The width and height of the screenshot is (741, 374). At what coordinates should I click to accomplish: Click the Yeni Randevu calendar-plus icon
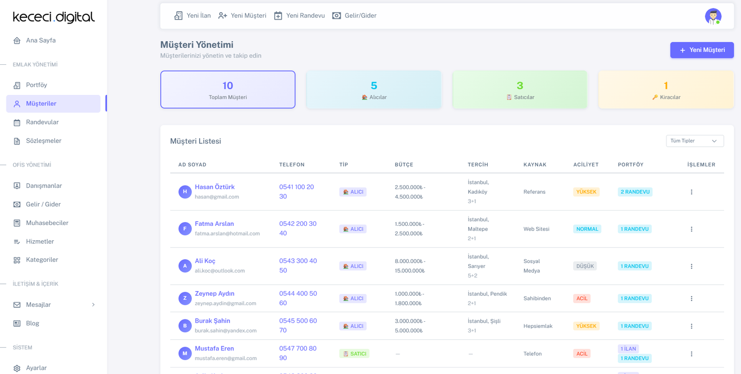click(278, 16)
